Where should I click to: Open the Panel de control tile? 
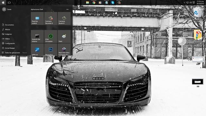click(x=37, y=18)
